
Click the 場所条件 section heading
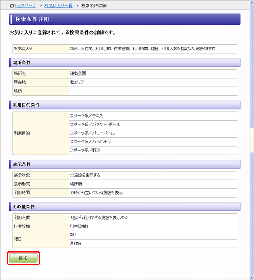click(x=125, y=63)
